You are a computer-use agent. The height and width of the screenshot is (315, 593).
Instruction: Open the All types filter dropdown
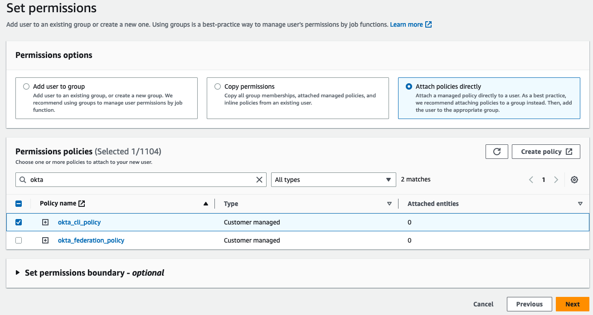point(333,180)
